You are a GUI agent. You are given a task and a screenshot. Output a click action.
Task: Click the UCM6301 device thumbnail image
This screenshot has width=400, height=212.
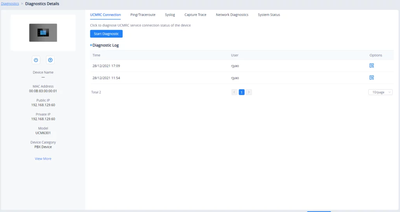coord(43,33)
